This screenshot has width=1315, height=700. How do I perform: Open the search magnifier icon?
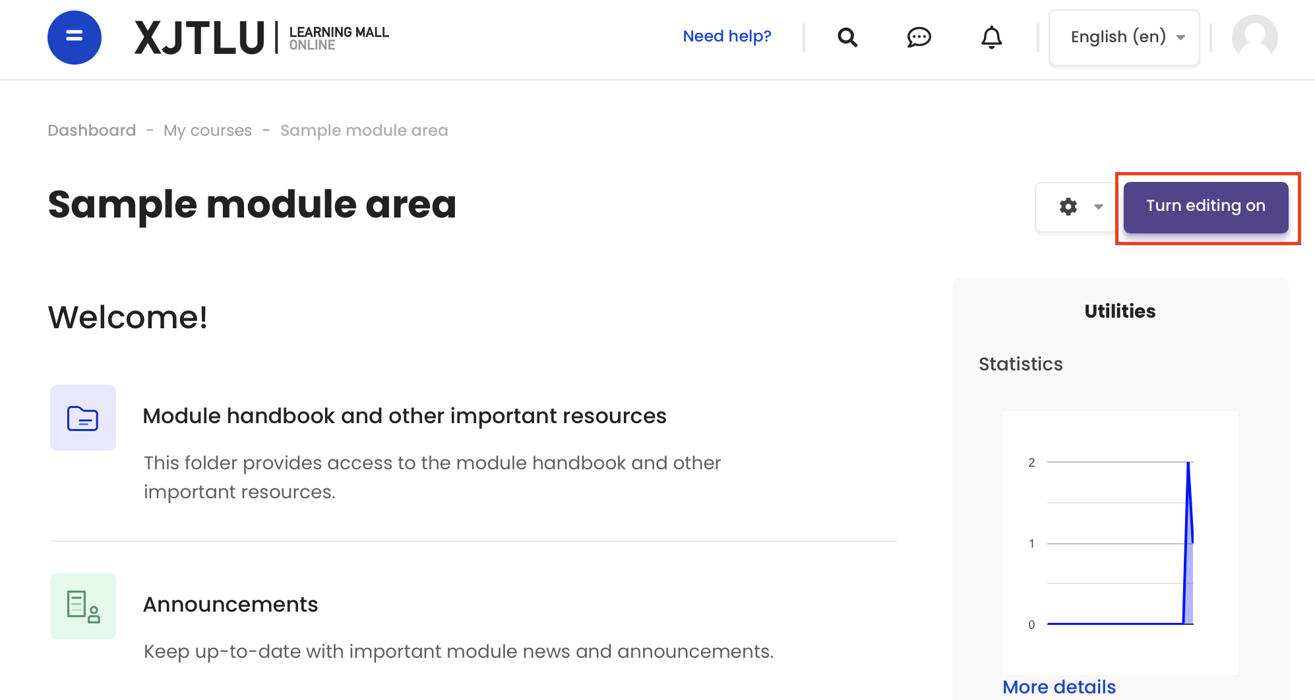click(847, 38)
